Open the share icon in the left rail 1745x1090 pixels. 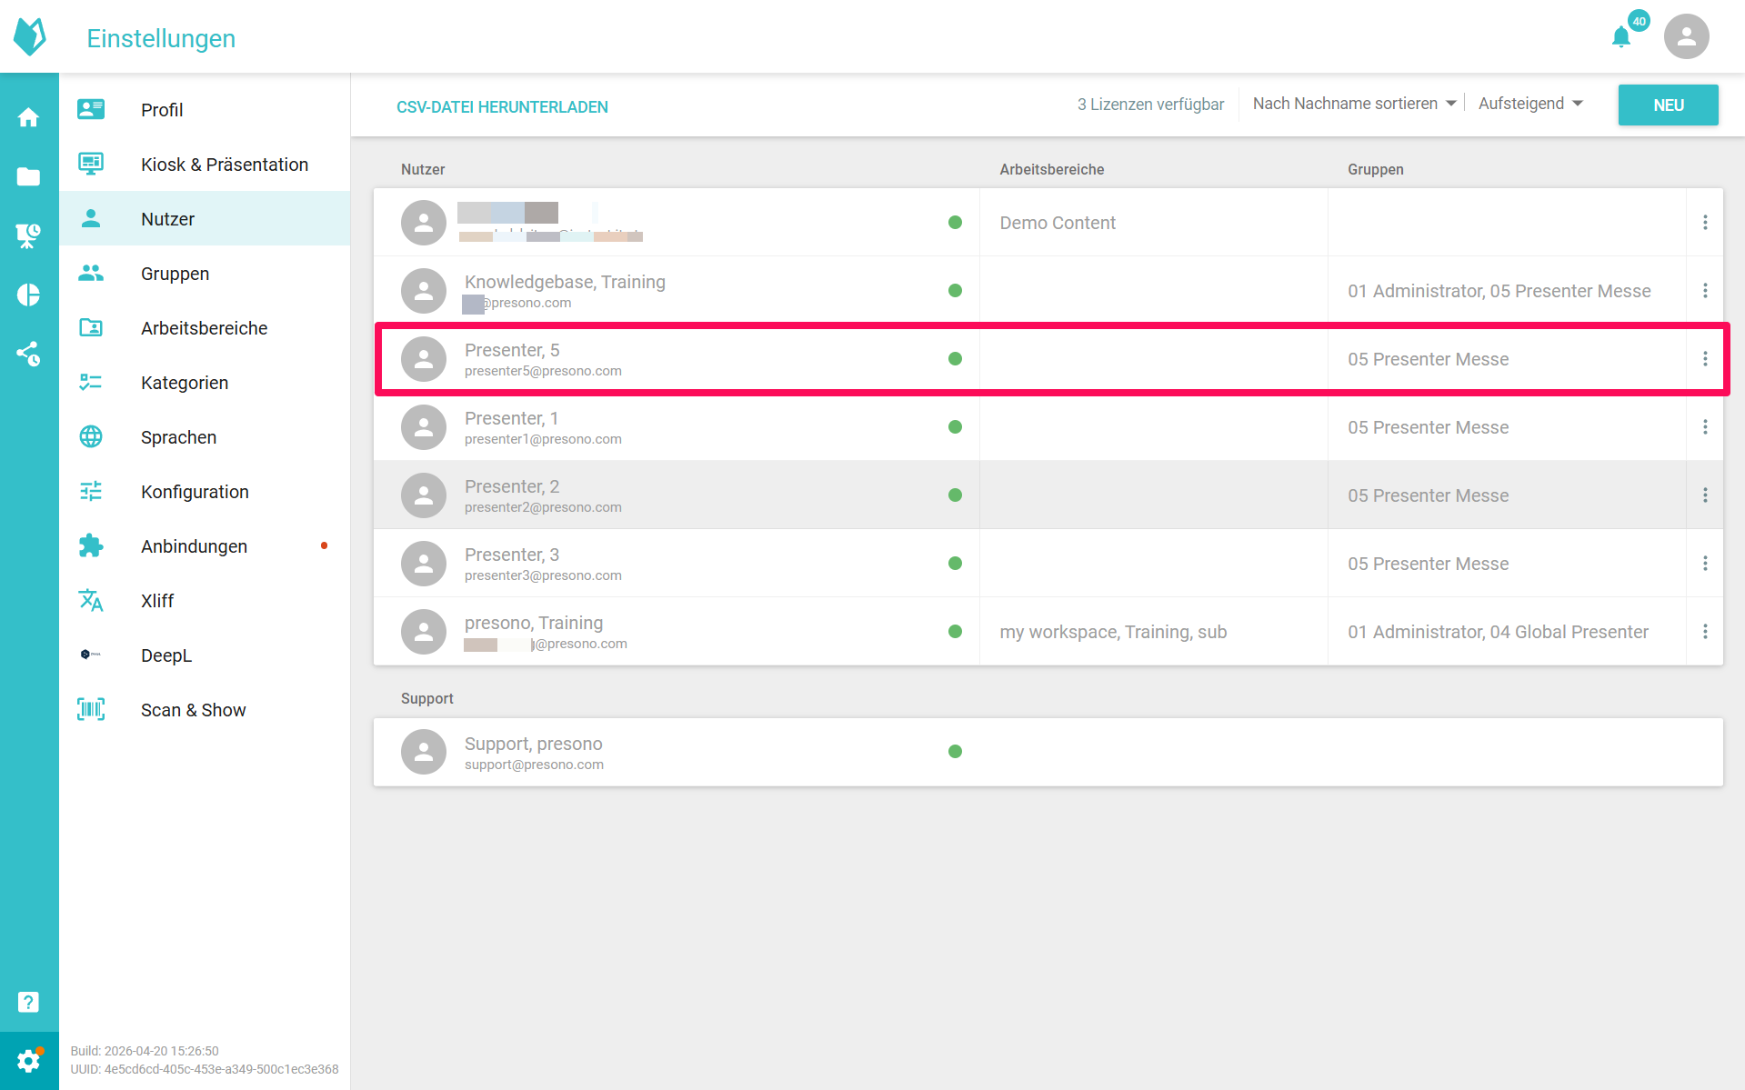click(x=29, y=354)
